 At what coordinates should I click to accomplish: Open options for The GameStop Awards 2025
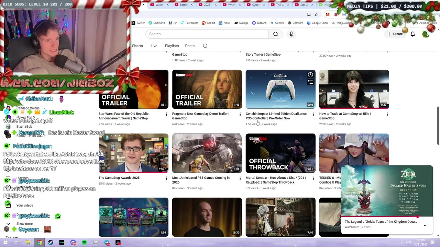(x=166, y=178)
